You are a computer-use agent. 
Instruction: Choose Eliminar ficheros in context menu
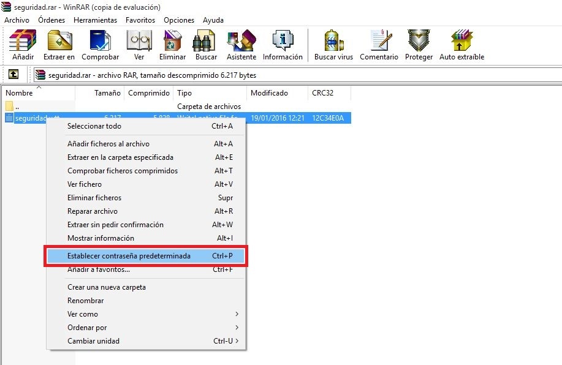tap(146, 198)
